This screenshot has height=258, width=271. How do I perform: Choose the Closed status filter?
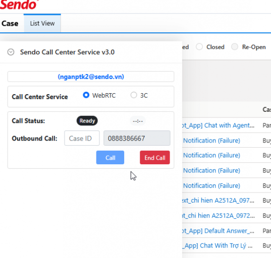(199, 47)
